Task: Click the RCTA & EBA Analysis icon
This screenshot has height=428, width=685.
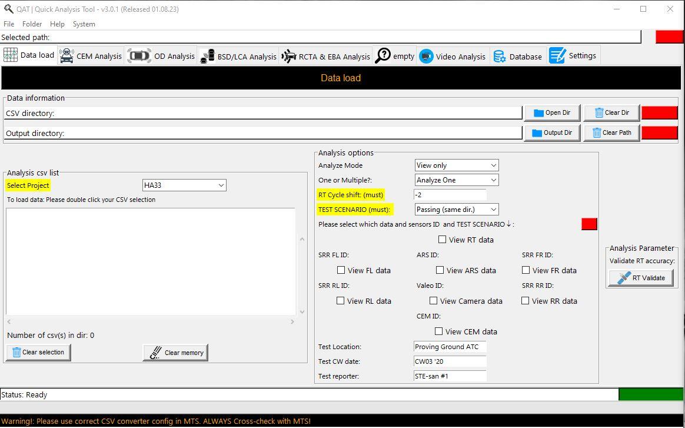Action: pyautogui.click(x=289, y=57)
